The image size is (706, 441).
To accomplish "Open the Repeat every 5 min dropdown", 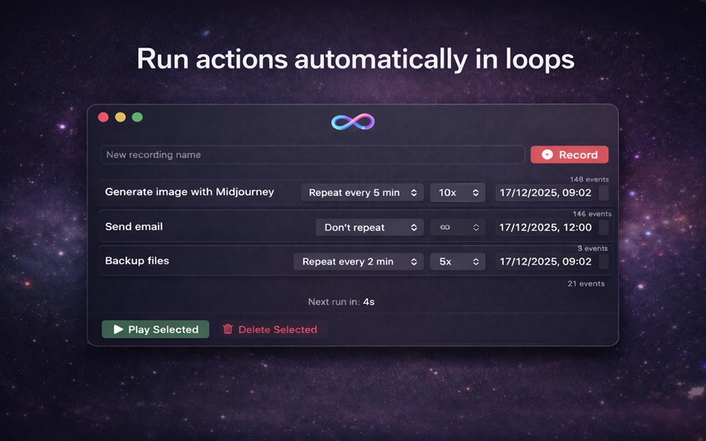I will click(x=362, y=192).
